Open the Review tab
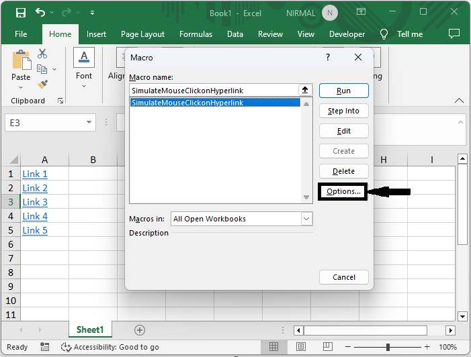Image resolution: width=471 pixels, height=357 pixels. [270, 34]
